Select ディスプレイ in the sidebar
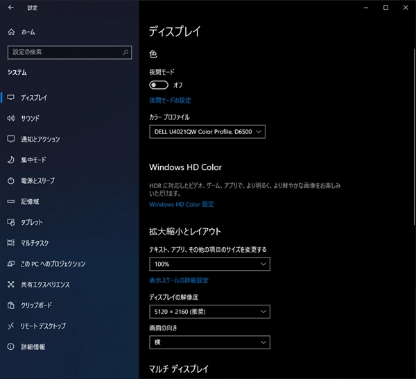 pos(34,97)
